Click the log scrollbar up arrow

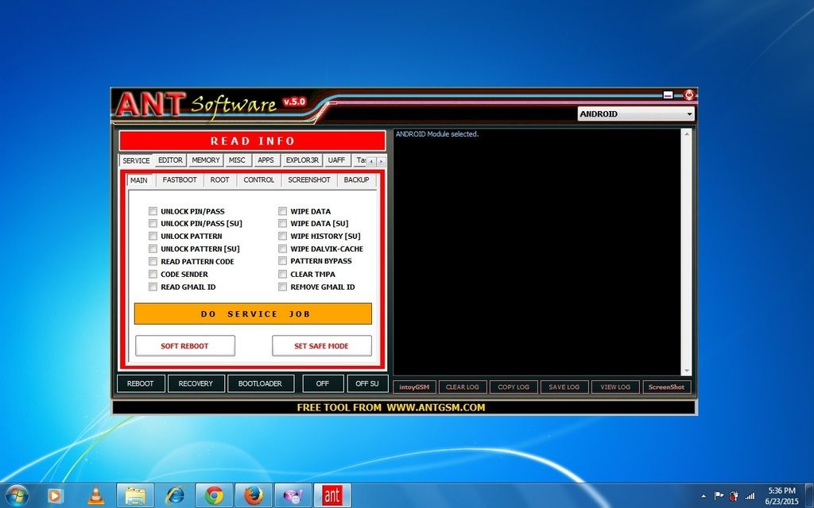(x=687, y=133)
